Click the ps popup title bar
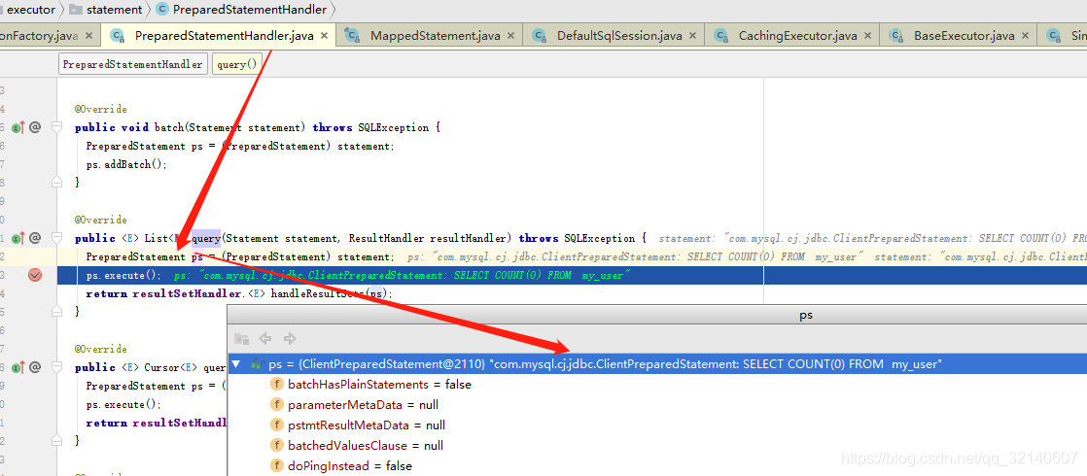The height and width of the screenshot is (476, 1087). (x=657, y=316)
